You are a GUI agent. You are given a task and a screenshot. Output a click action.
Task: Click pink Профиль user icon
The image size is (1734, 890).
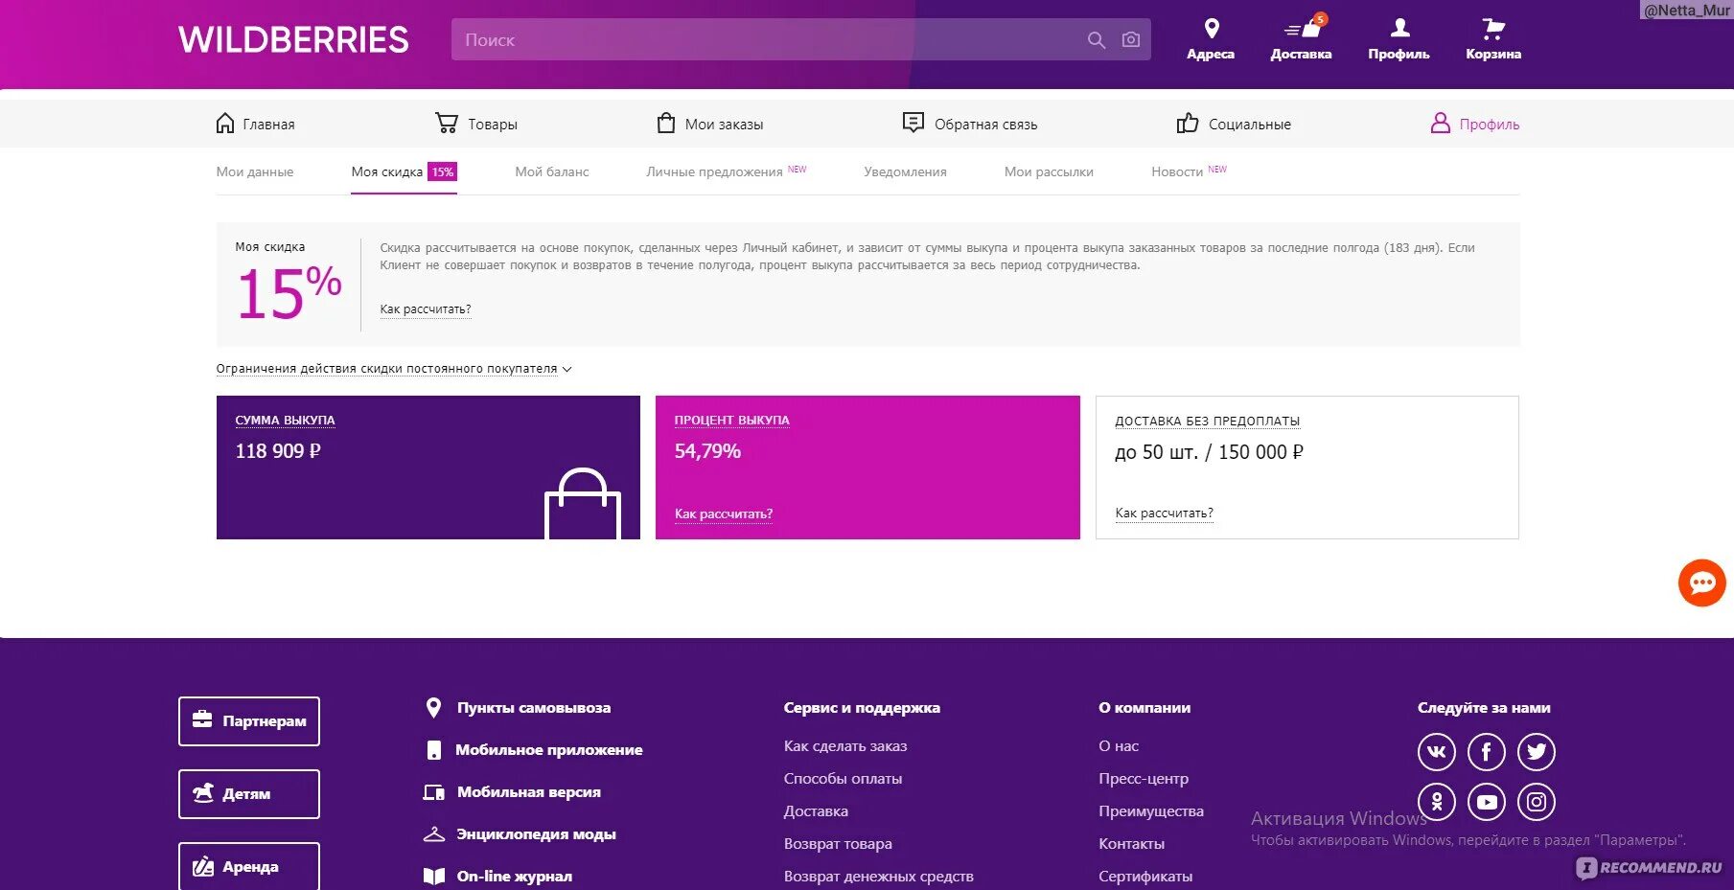[x=1440, y=123]
